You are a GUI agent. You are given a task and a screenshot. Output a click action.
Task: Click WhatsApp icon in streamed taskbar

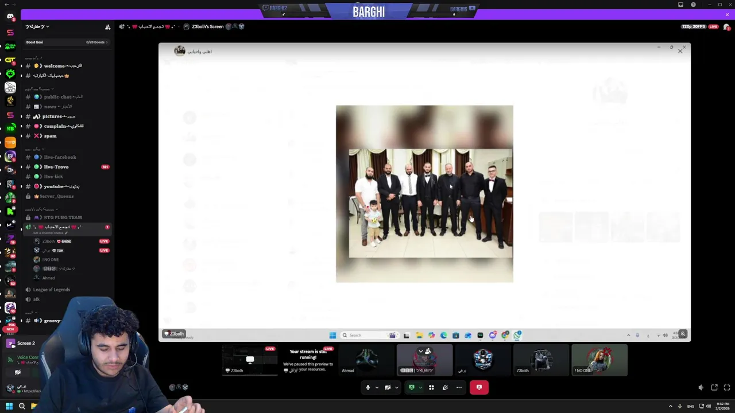click(x=517, y=336)
